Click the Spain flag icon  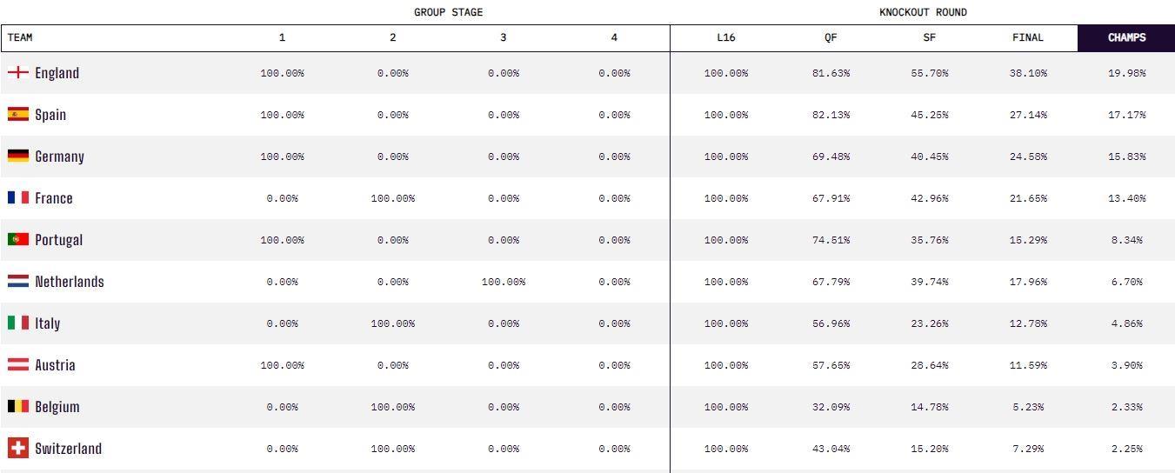click(17, 115)
